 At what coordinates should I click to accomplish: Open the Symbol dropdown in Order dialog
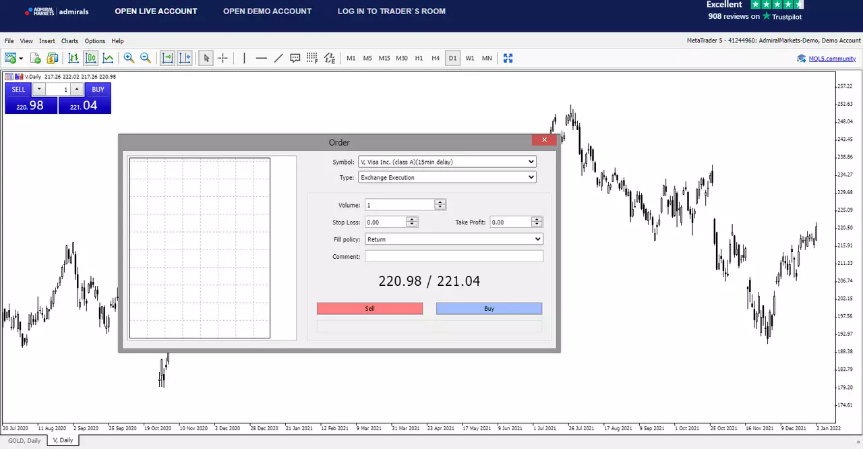pos(447,162)
